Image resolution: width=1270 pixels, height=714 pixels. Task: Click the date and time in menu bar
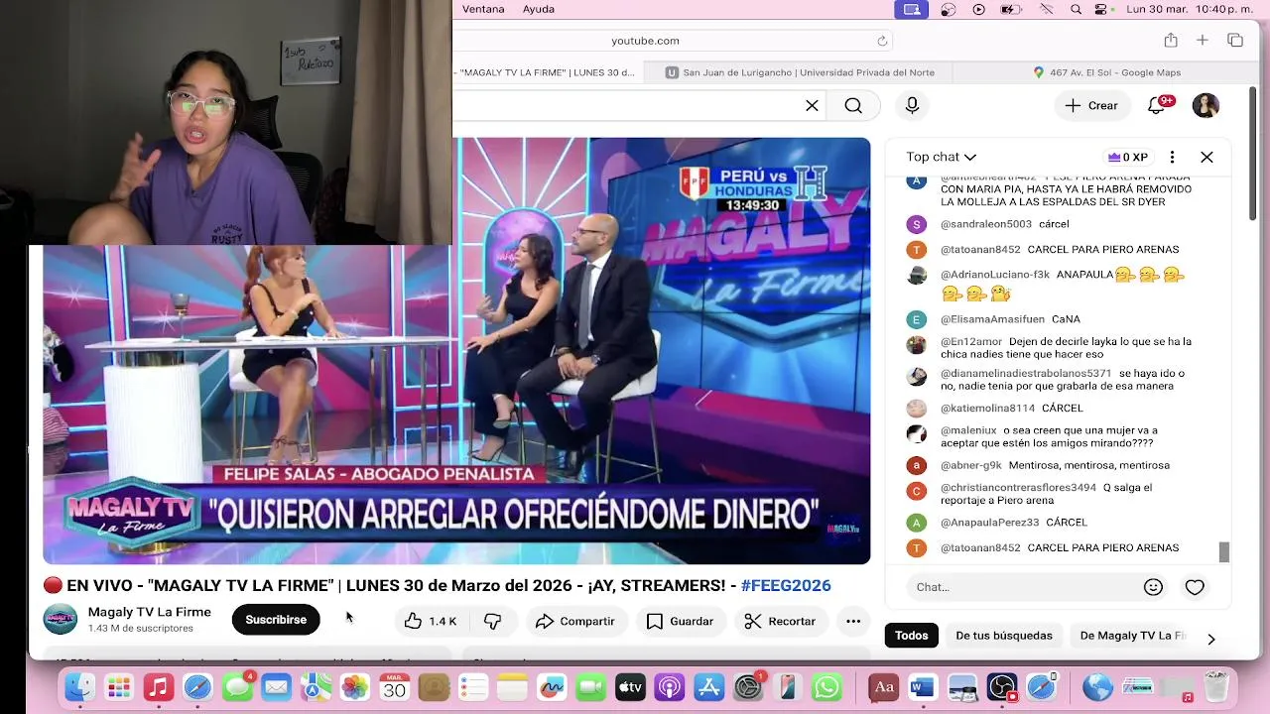tap(1192, 9)
